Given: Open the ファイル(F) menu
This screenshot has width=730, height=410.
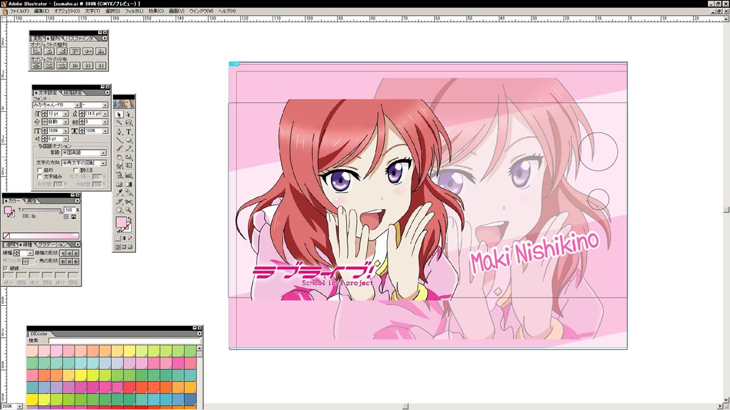Looking at the screenshot, I should pyautogui.click(x=19, y=11).
